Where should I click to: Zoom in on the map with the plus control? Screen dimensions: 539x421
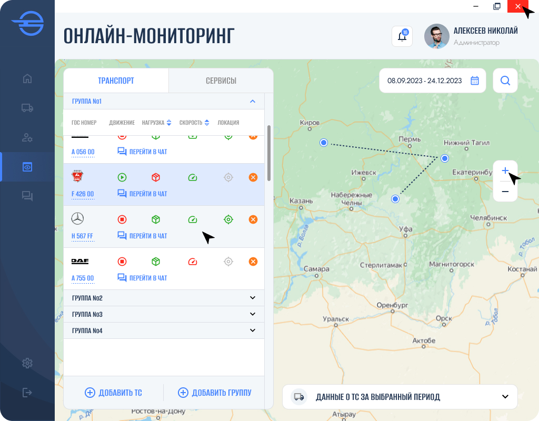[505, 170]
